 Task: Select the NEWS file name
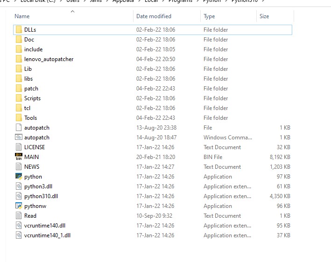(32, 167)
